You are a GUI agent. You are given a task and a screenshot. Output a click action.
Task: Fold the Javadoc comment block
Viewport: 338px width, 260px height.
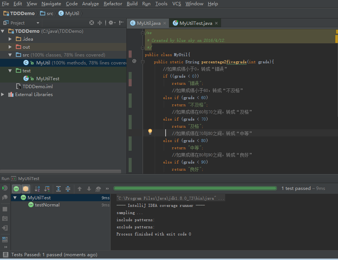click(143, 33)
